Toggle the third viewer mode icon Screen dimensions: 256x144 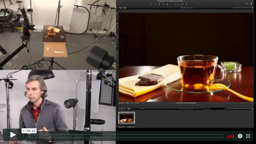(x=125, y=8)
